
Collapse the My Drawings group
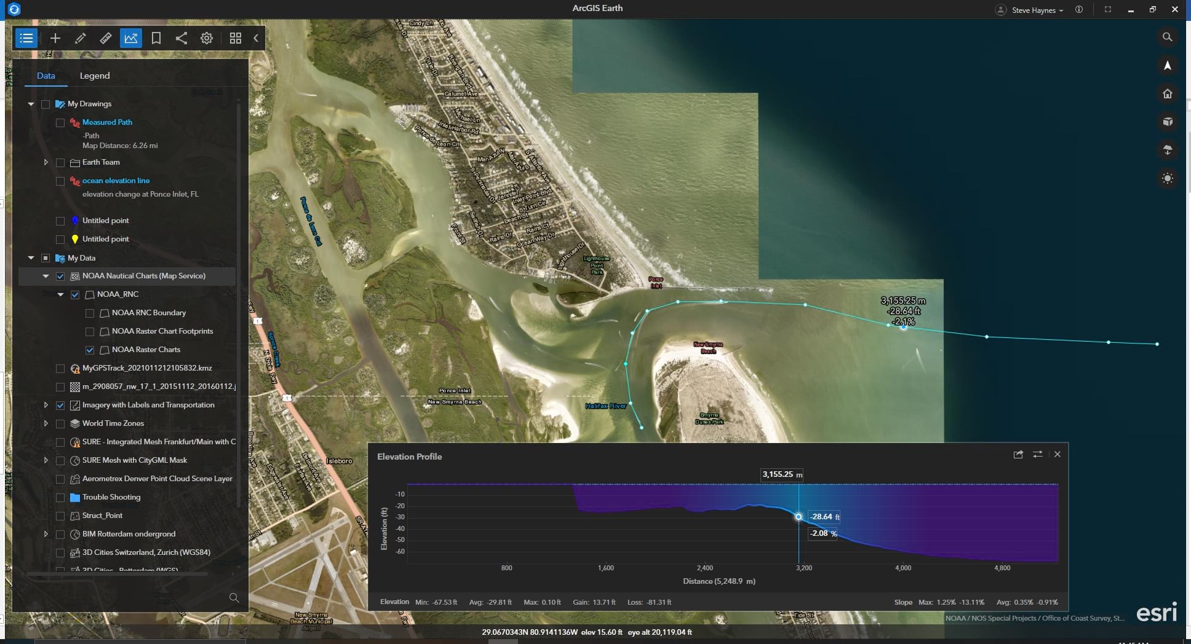(x=31, y=104)
